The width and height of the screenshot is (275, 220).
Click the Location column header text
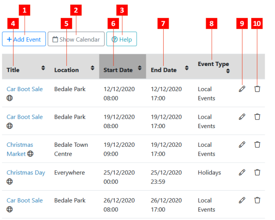click(x=66, y=70)
